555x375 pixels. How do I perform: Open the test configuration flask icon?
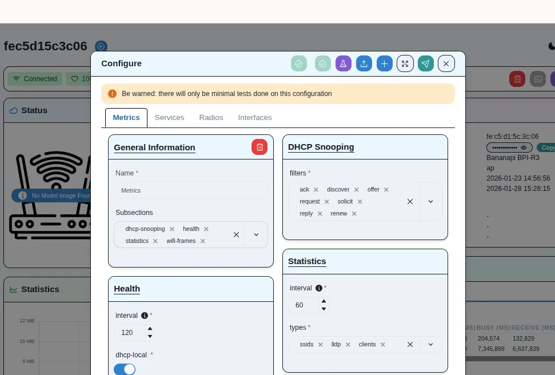[x=343, y=63]
